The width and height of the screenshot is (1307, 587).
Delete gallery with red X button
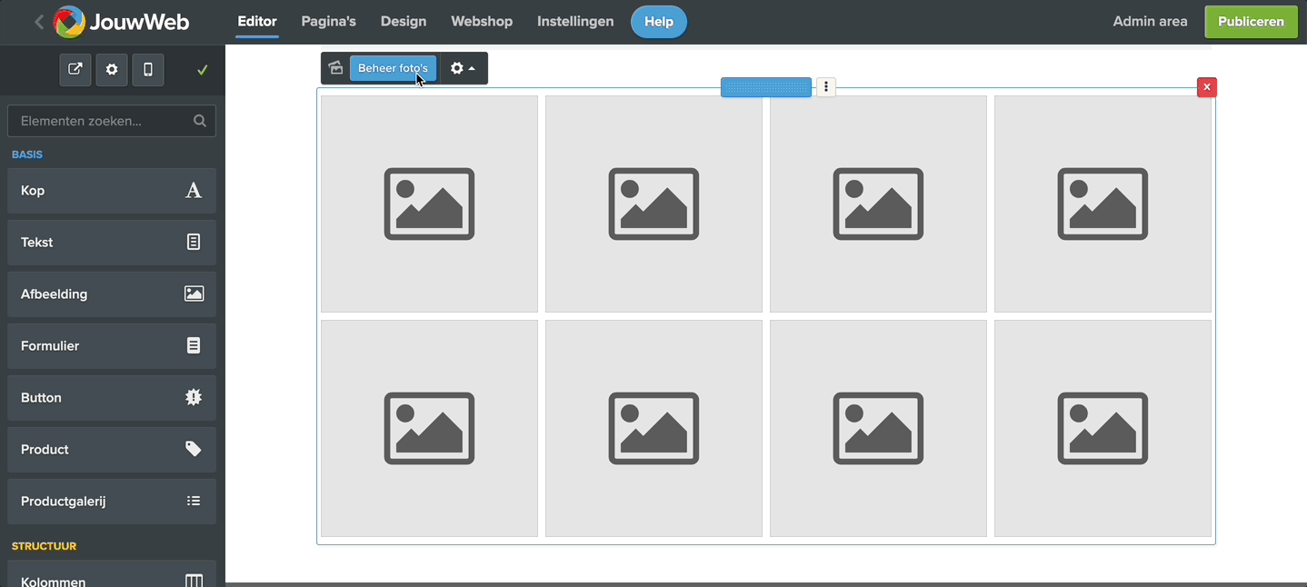coord(1207,87)
